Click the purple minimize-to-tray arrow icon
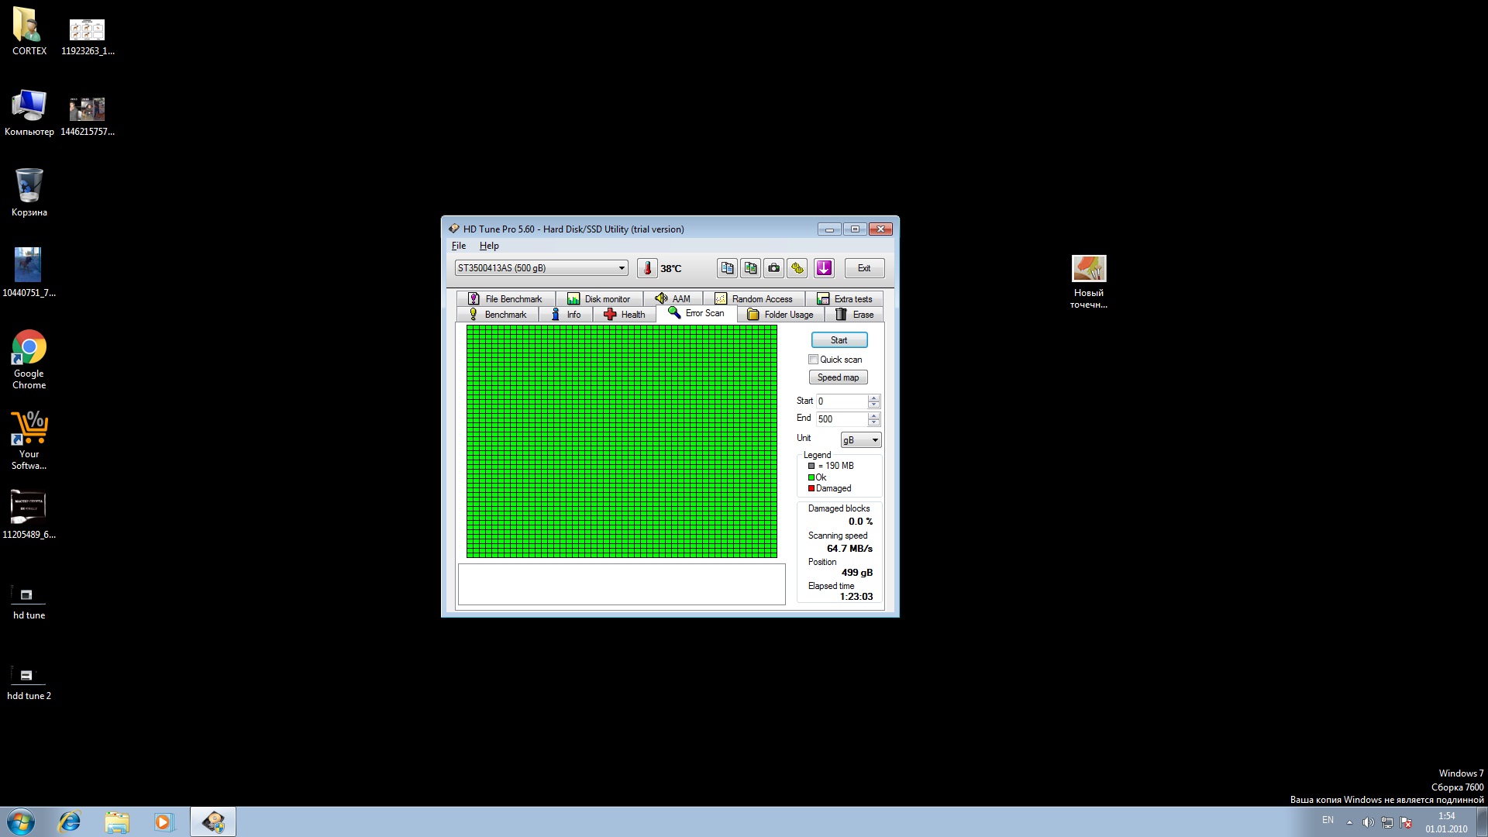Screen dimensions: 1488x837 pos(824,268)
